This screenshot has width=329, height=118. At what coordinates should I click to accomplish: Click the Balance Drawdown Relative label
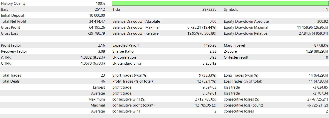point(135,33)
